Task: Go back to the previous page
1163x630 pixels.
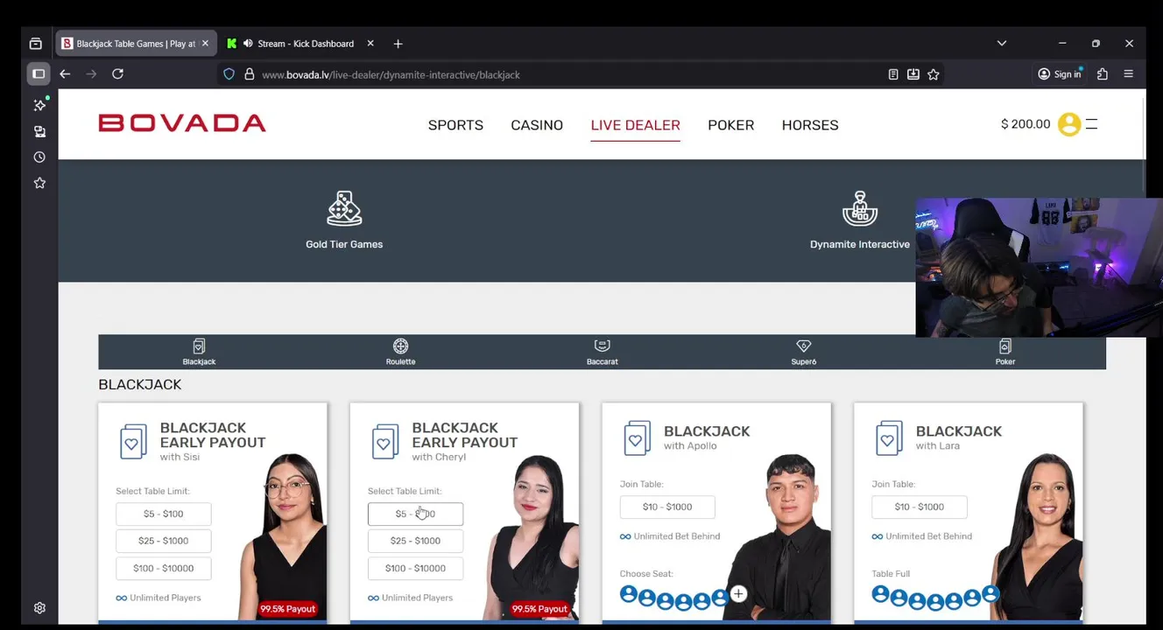Action: pyautogui.click(x=65, y=74)
